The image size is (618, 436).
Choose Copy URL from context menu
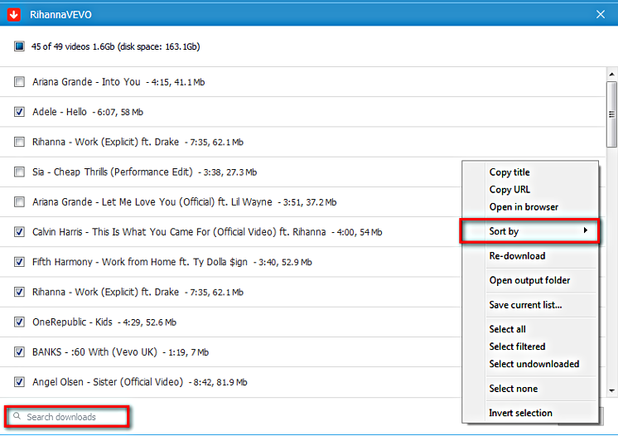(x=509, y=190)
